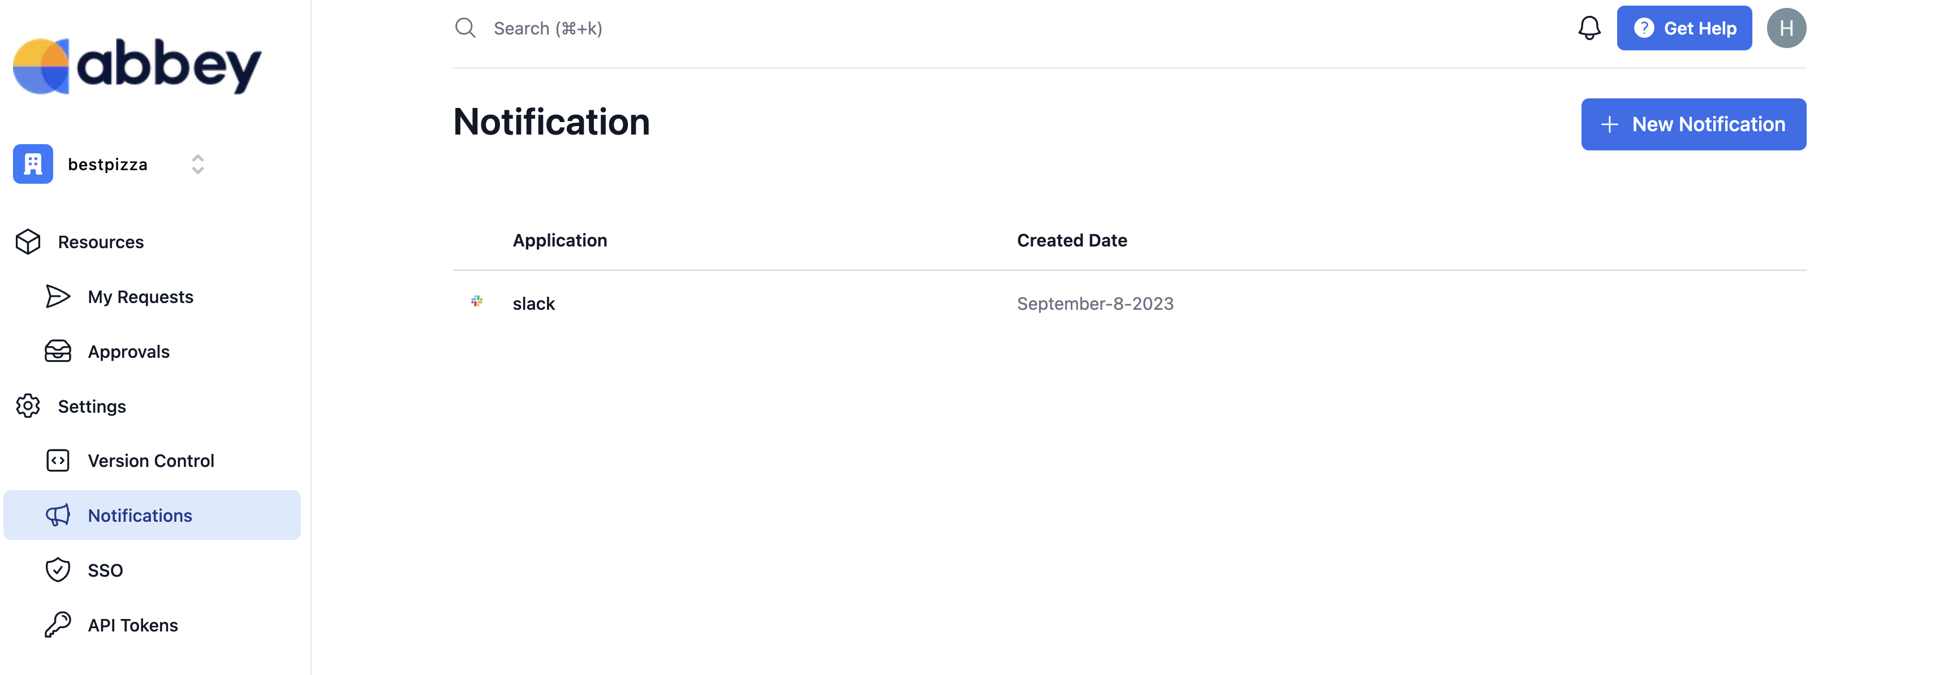Click the API Tokens key icon
The image size is (1939, 675).
pos(58,625)
